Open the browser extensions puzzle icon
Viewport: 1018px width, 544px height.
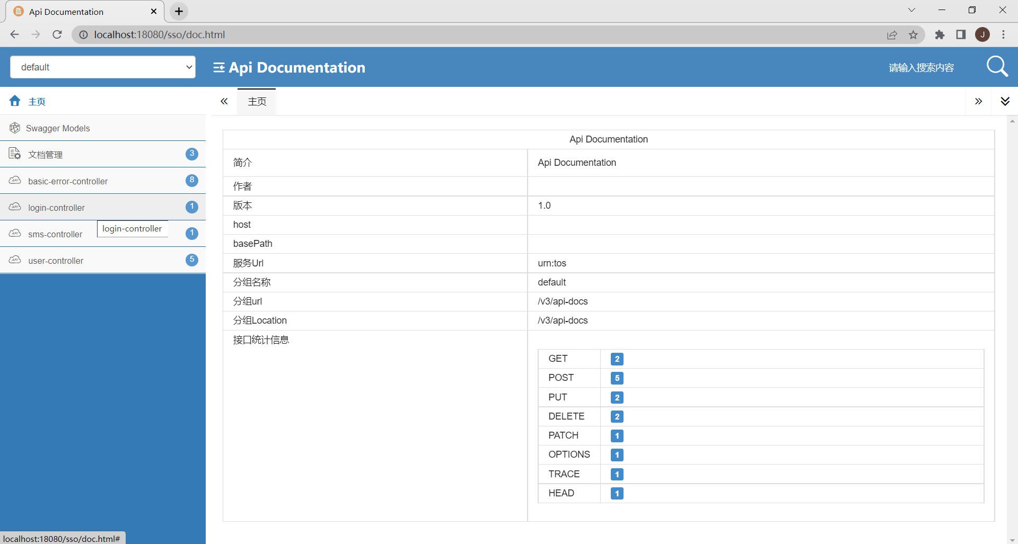pos(940,34)
